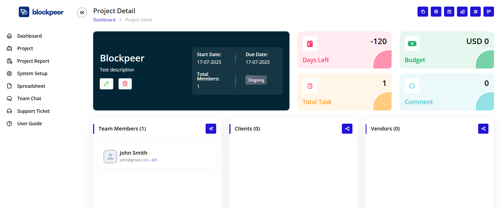Click the Dashboard breadcrumb link
This screenshot has height=208, width=503.
[x=104, y=20]
